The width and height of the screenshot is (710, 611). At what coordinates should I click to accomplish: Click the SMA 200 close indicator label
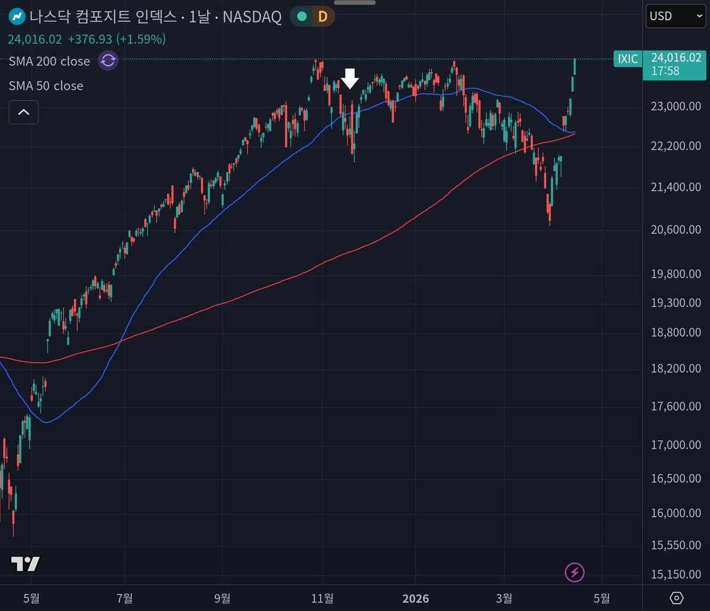49,62
